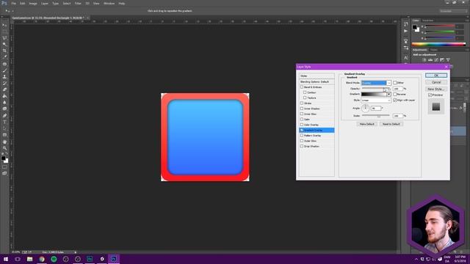Click the gradient preview bar

[374, 95]
